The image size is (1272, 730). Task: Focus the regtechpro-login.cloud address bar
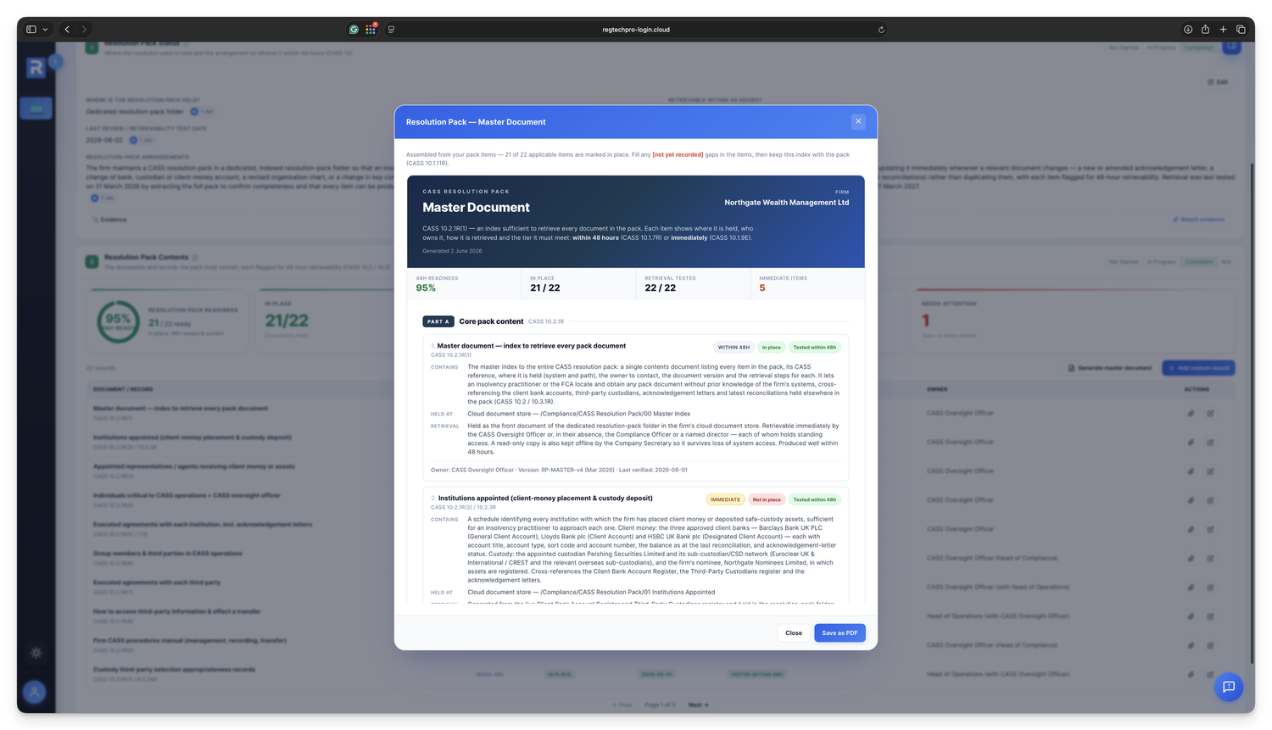[x=636, y=29]
